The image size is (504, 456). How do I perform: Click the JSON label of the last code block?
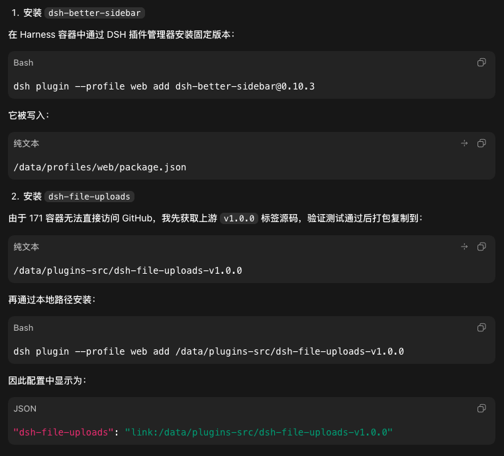[25, 409]
